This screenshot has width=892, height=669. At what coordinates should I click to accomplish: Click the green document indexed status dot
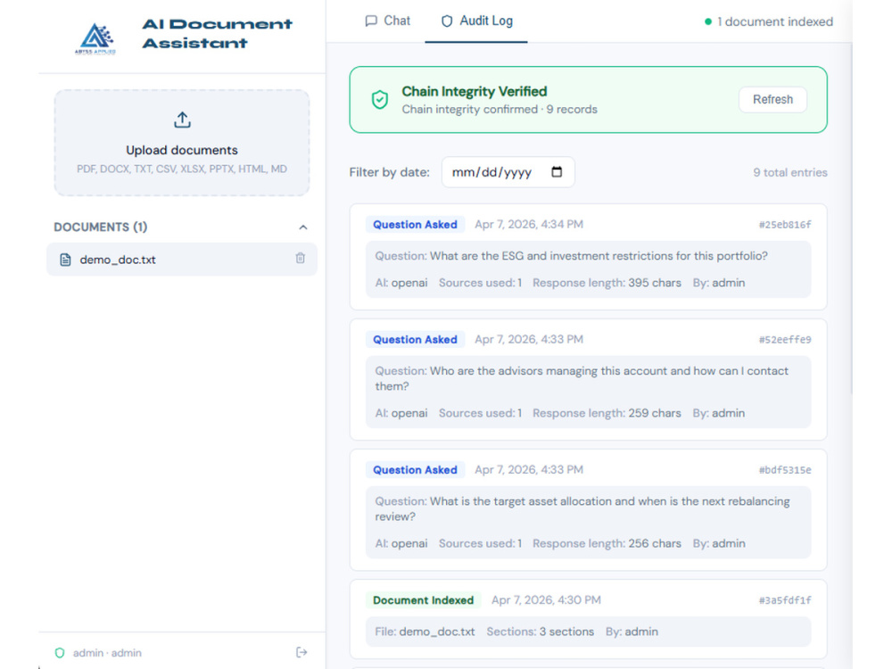pos(708,21)
